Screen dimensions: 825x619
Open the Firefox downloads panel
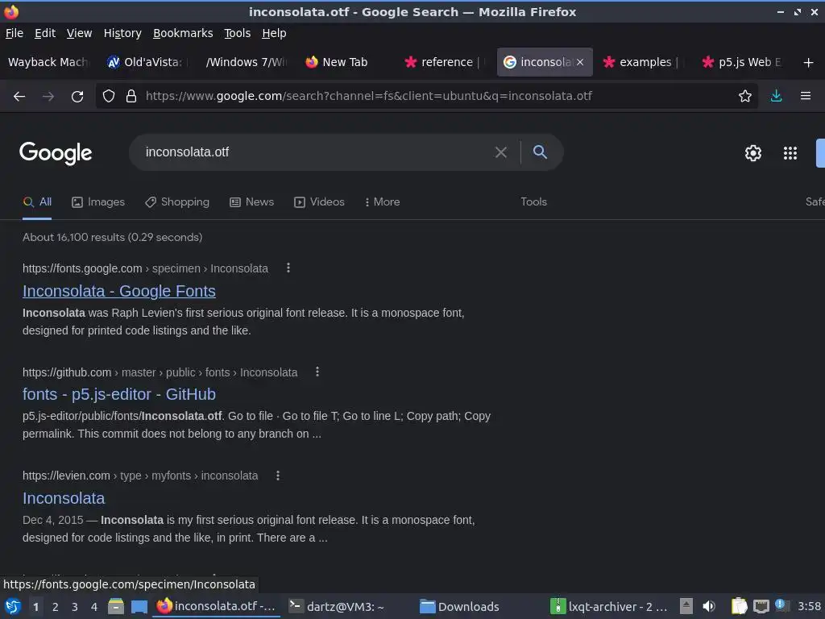point(776,97)
